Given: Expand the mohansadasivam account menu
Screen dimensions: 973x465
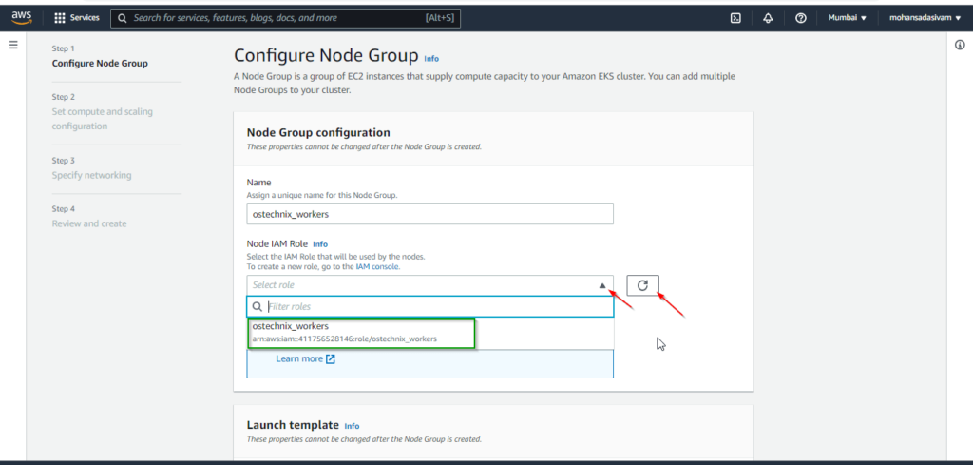Looking at the screenshot, I should pyautogui.click(x=925, y=18).
